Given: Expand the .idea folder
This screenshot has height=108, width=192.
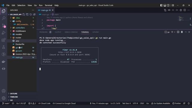Looking at the screenshot, I should pos(11,18).
